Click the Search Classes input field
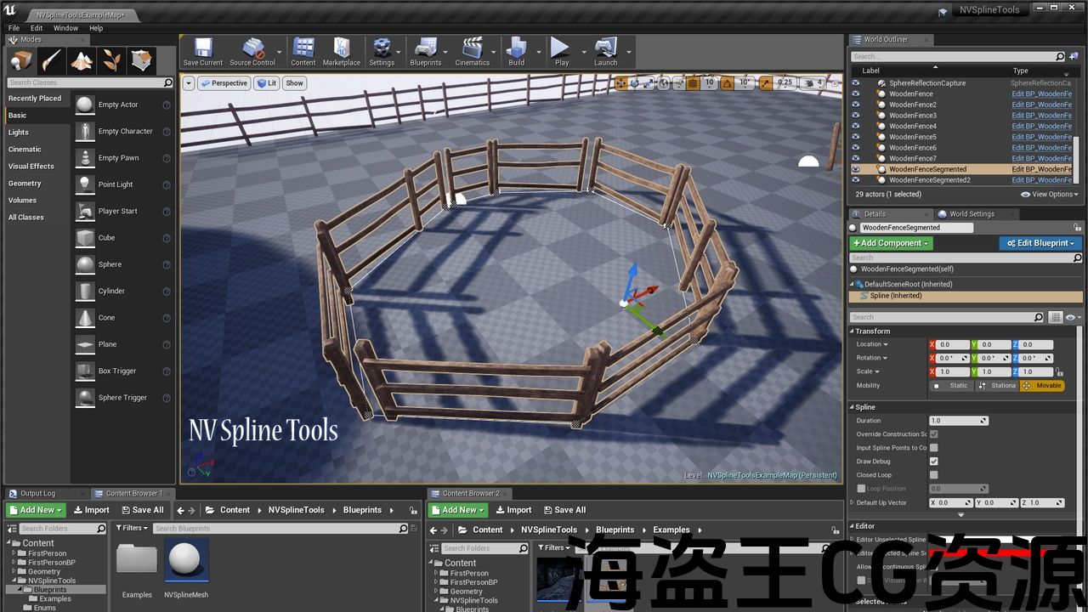The height and width of the screenshot is (612, 1088). pyautogui.click(x=83, y=82)
